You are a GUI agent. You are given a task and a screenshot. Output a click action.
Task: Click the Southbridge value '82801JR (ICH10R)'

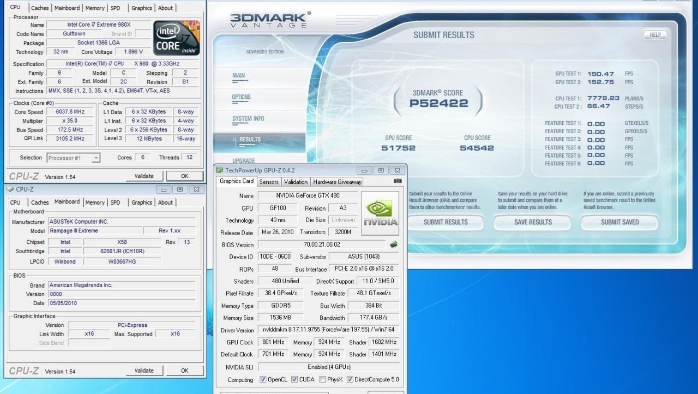coord(123,252)
